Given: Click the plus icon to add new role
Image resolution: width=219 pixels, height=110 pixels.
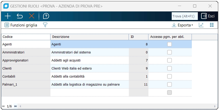Looking at the screenshot, I should coord(8,16).
